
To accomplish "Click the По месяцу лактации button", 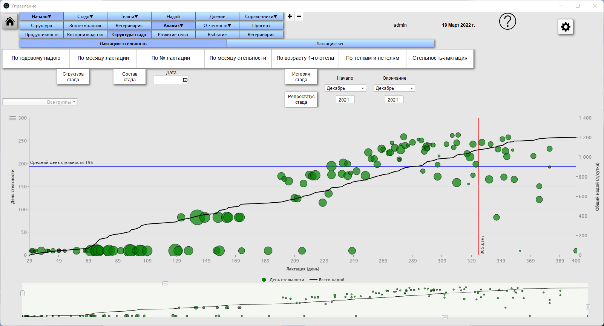I will 103,58.
